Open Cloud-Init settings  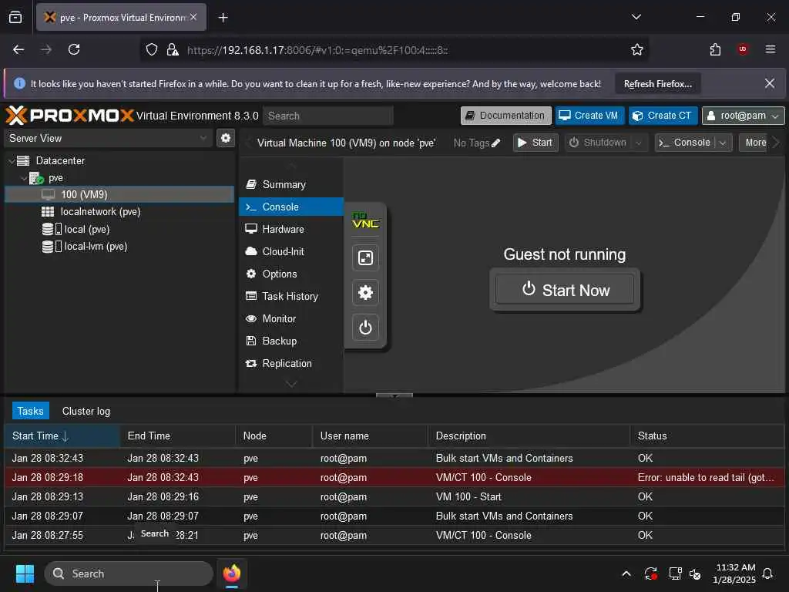point(290,251)
